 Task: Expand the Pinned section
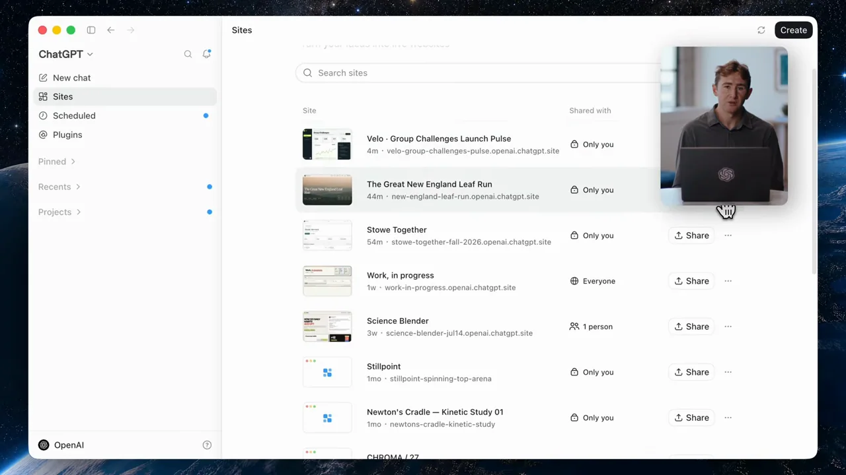pyautogui.click(x=57, y=162)
